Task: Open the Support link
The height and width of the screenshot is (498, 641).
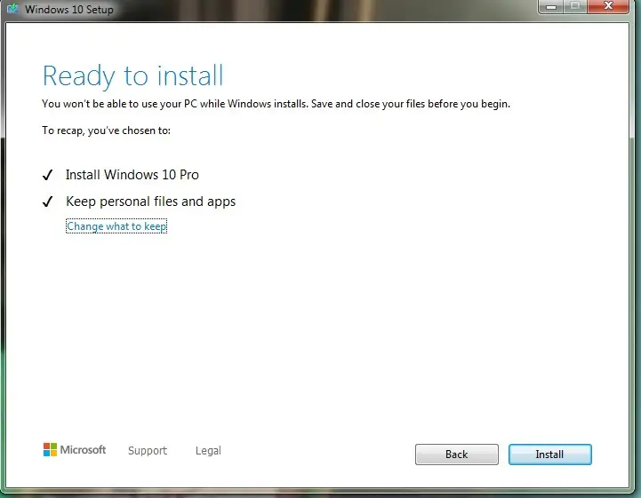Action: click(148, 451)
